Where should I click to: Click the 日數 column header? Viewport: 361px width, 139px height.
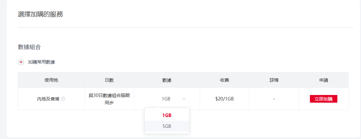click(109, 80)
